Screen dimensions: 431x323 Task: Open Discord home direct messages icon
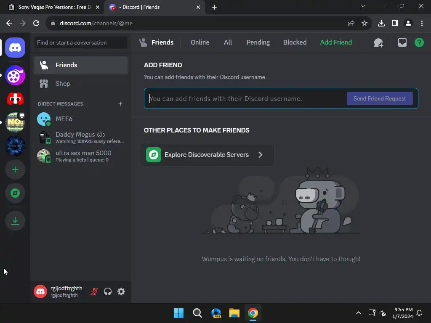[15, 48]
